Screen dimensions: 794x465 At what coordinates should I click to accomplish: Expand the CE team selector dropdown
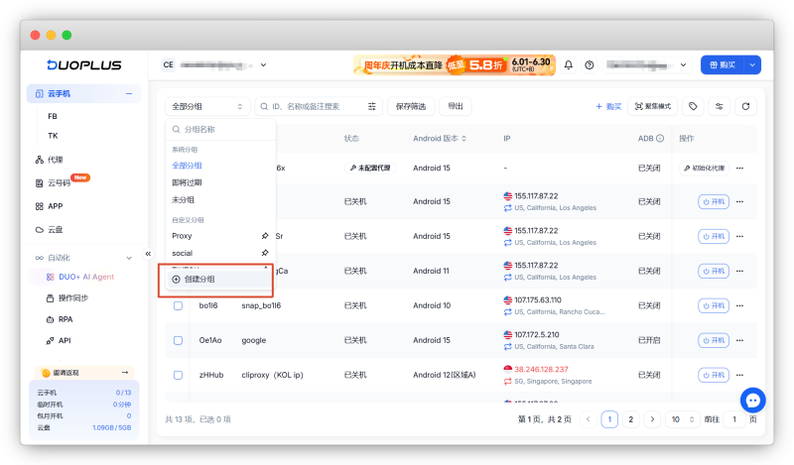[263, 64]
